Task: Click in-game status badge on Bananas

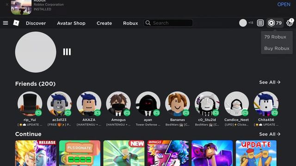Action: [x=186, y=113]
